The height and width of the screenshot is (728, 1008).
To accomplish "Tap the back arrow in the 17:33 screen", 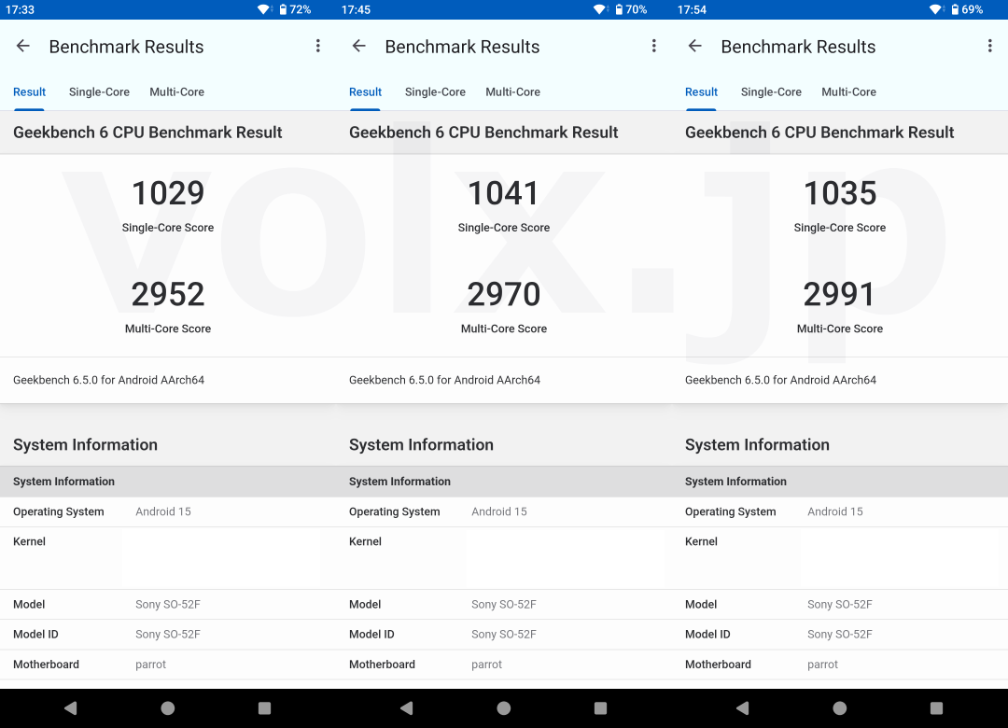I will click(23, 47).
